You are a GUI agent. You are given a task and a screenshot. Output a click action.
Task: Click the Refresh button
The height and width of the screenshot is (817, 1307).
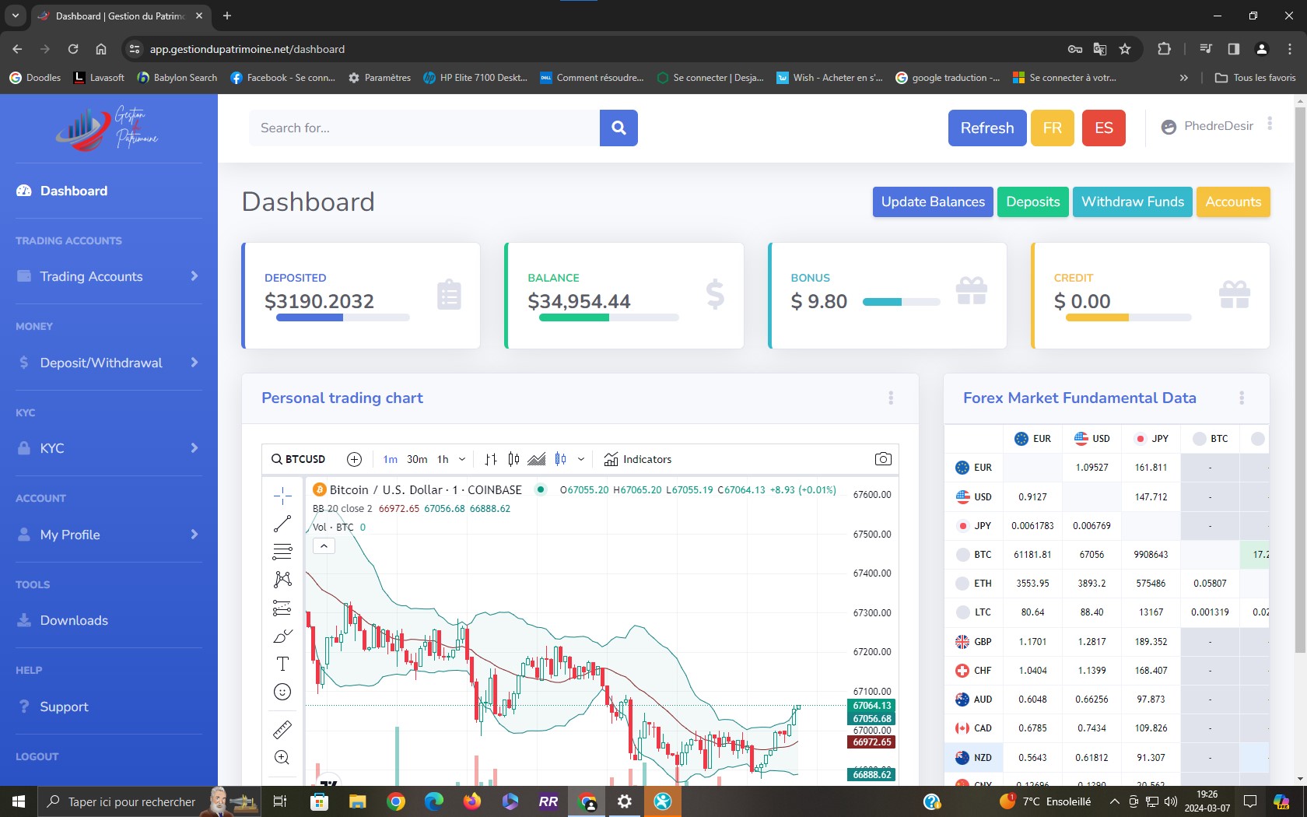tap(987, 128)
